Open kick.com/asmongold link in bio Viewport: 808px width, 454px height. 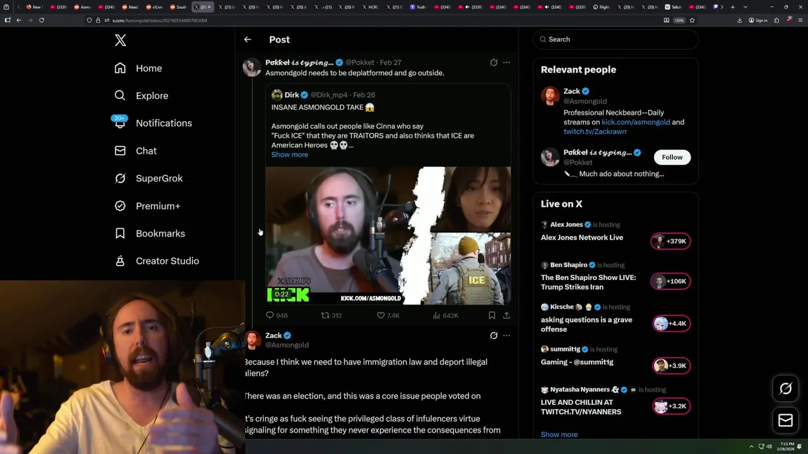click(x=636, y=122)
